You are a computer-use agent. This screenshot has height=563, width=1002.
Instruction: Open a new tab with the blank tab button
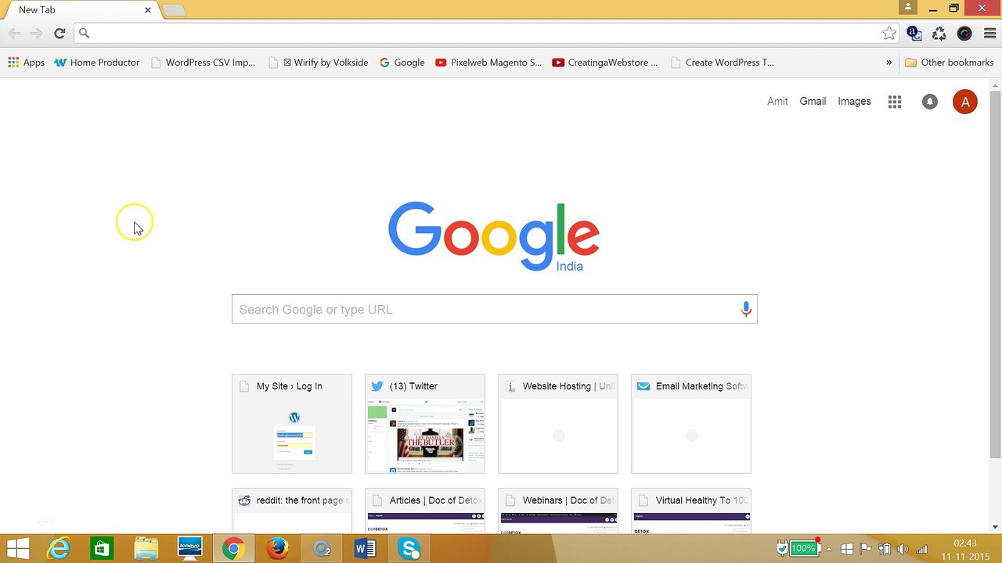pos(174,9)
